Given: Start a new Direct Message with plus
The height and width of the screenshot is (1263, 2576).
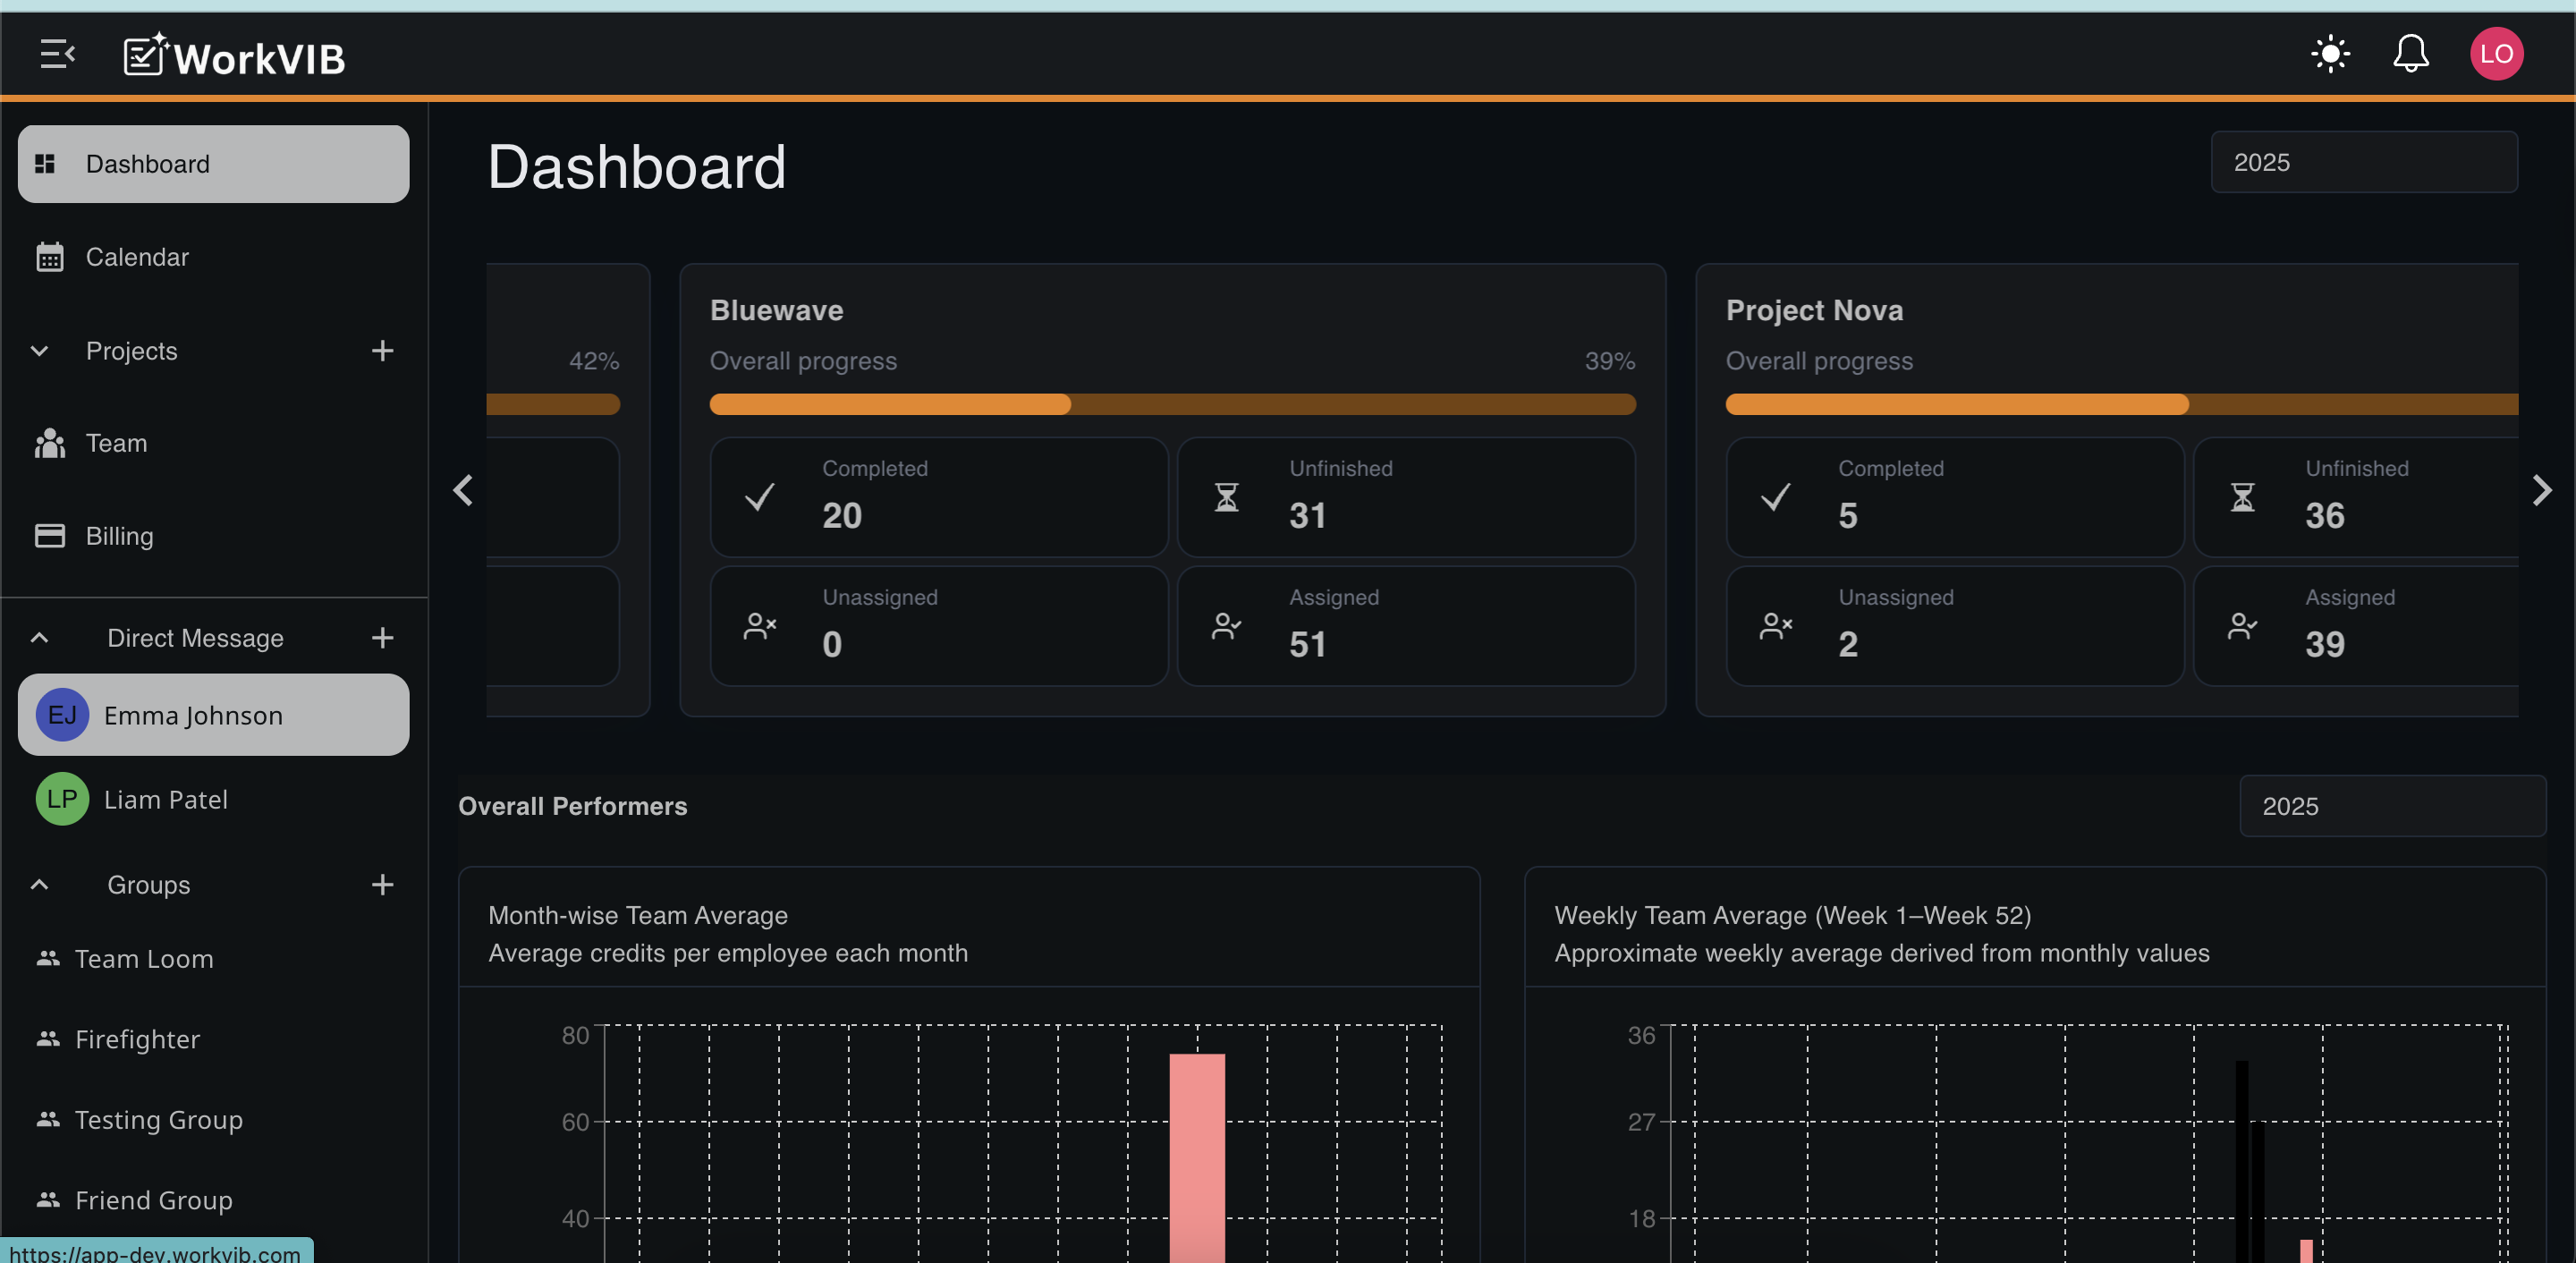Looking at the screenshot, I should pyautogui.click(x=382, y=638).
